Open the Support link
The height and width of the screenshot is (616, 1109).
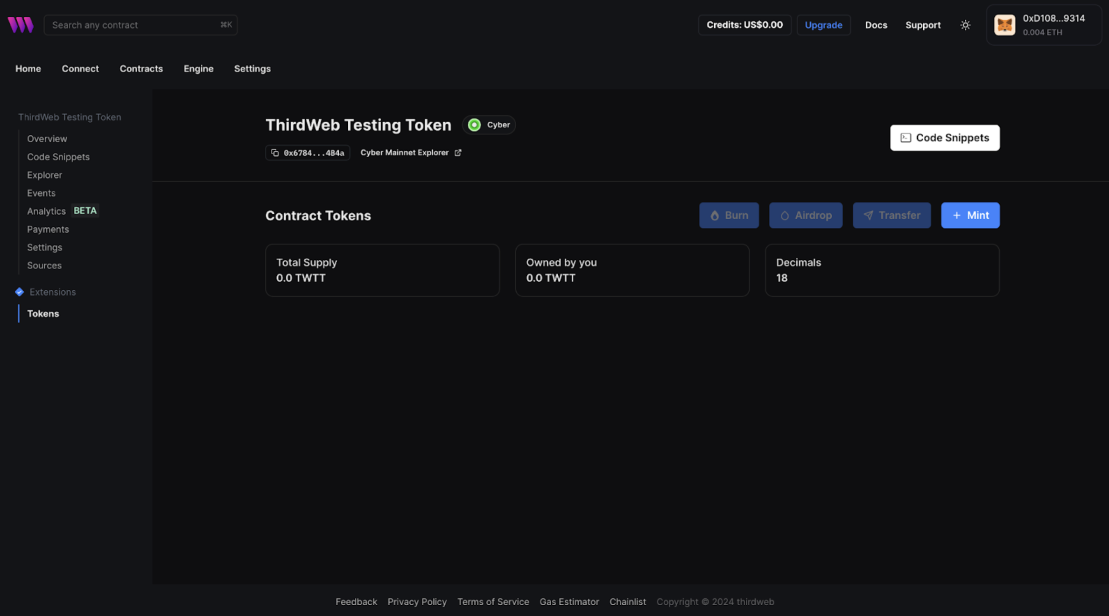coord(923,25)
